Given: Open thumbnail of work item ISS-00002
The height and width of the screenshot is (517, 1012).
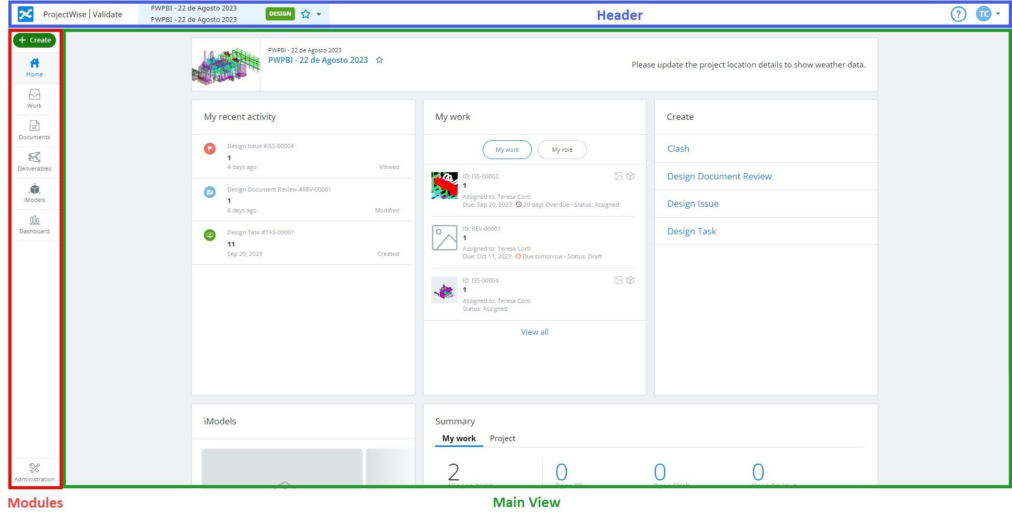Looking at the screenshot, I should click(x=445, y=186).
